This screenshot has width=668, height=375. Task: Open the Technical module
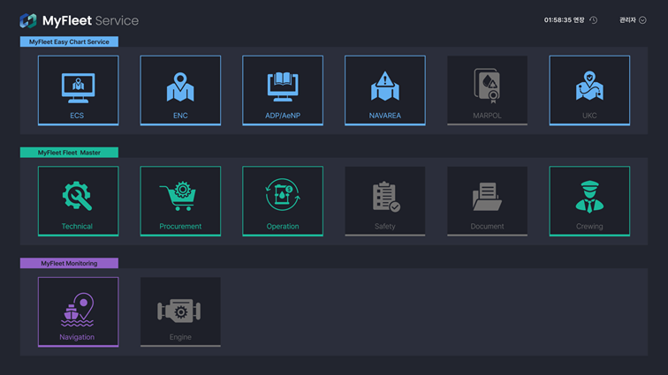tap(78, 201)
